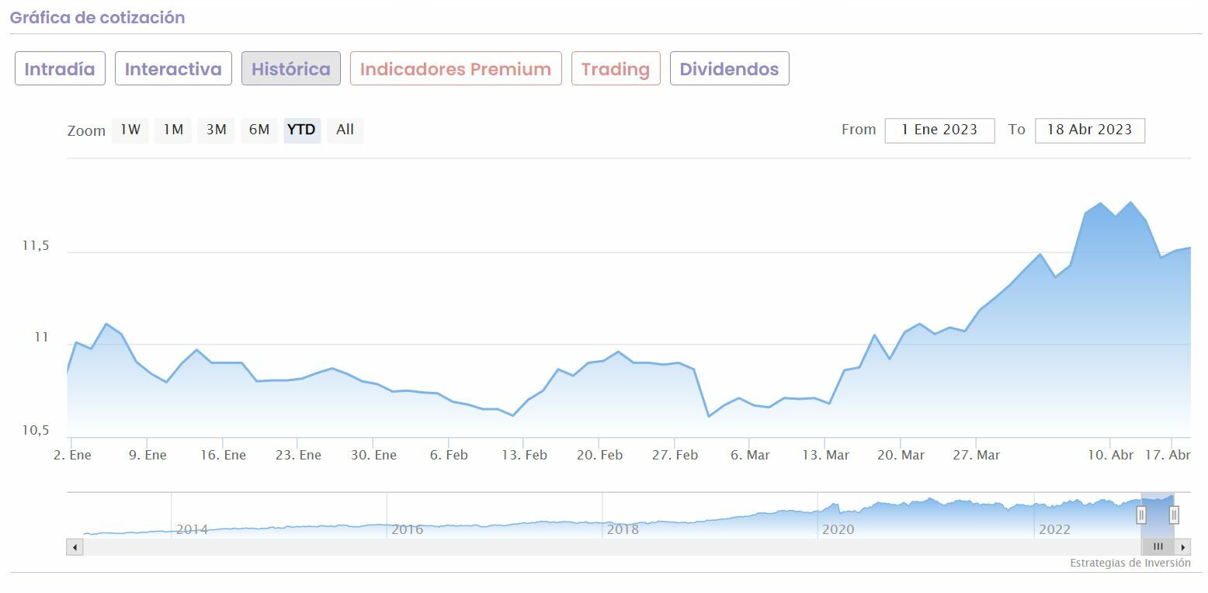Show the full history with All
The height and width of the screenshot is (593, 1208).
pos(345,130)
